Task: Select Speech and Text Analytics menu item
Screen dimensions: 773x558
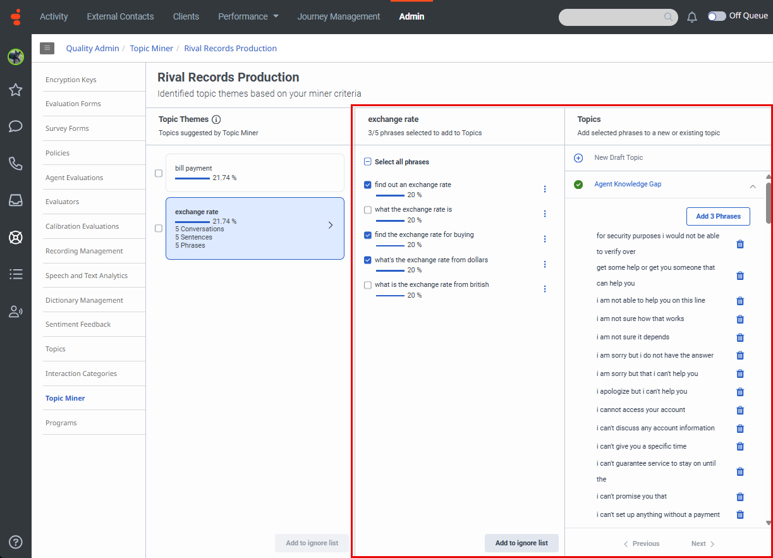Action: click(87, 276)
